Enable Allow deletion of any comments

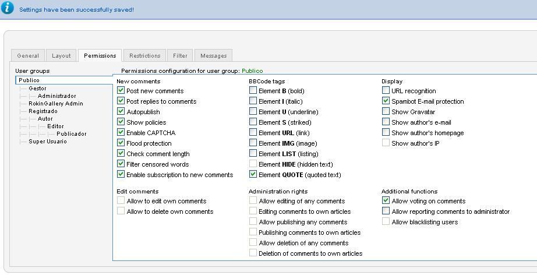[253, 242]
